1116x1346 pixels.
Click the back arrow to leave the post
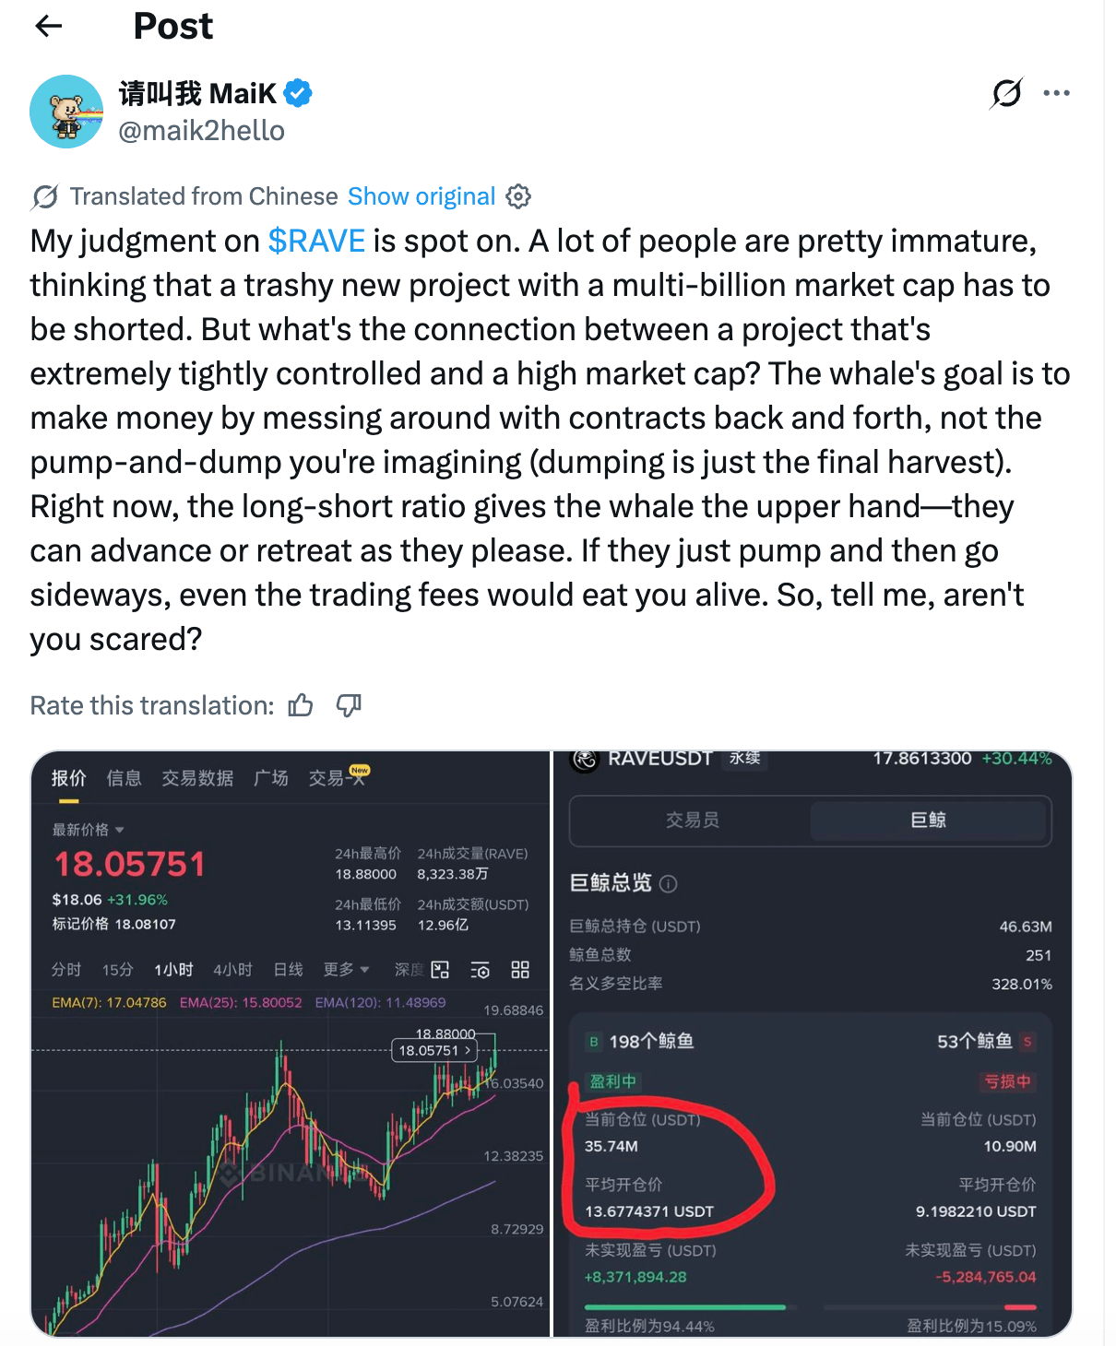(47, 26)
